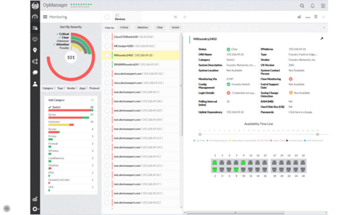Viewport: 358px width, 215px height.
Task: Open the user person icon in sidebar
Action: [35, 84]
